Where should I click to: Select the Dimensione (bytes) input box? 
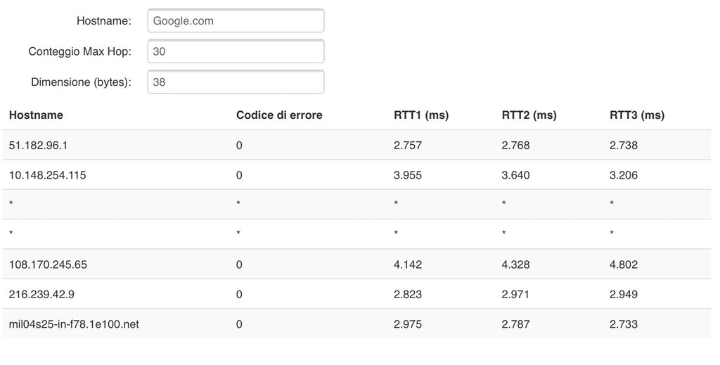236,82
